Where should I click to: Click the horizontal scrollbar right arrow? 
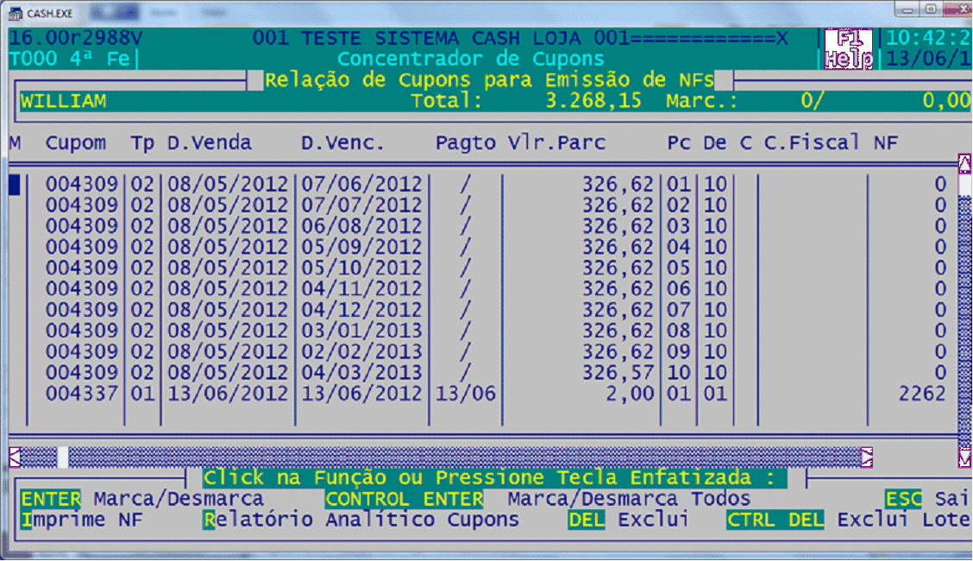[866, 456]
